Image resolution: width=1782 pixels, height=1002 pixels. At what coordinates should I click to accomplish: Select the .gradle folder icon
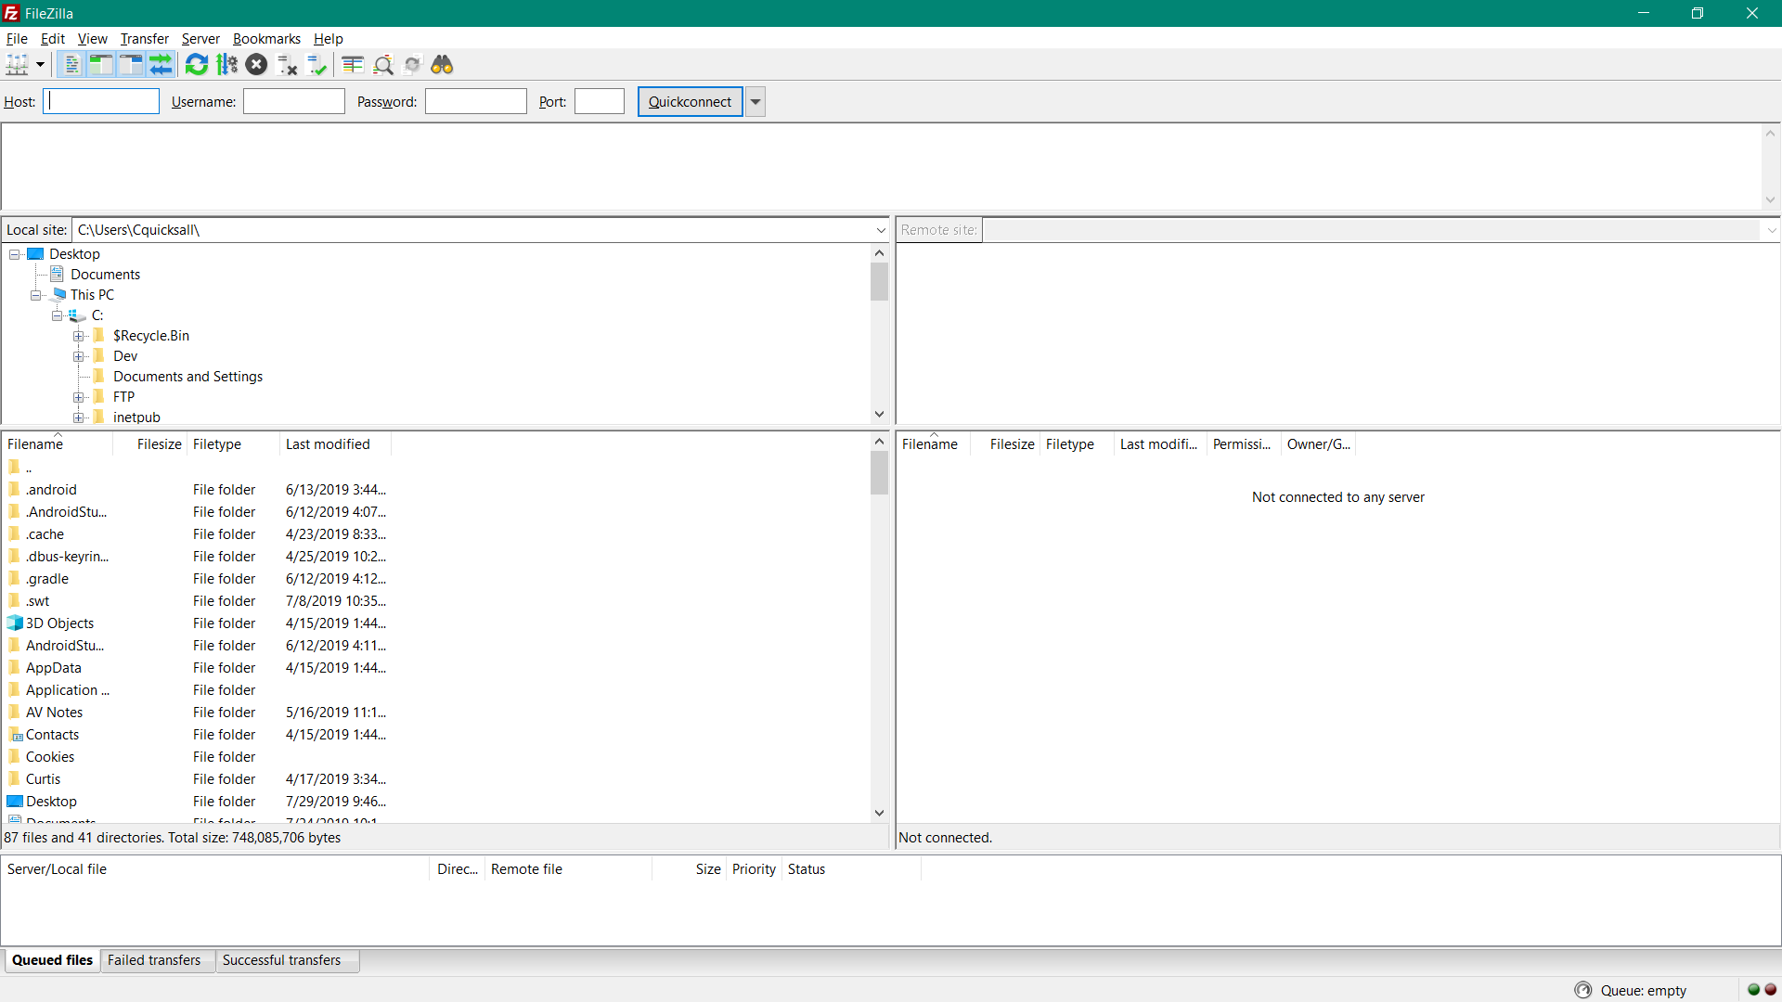[15, 578]
